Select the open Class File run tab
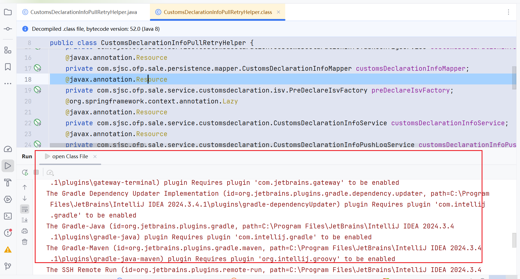Viewport: 520px width, 279px height. tap(70, 157)
